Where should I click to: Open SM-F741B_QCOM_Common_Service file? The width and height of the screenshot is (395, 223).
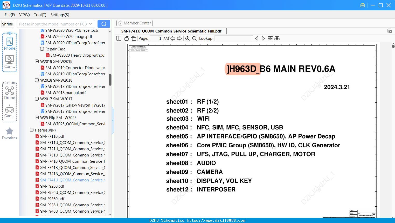(70, 168)
